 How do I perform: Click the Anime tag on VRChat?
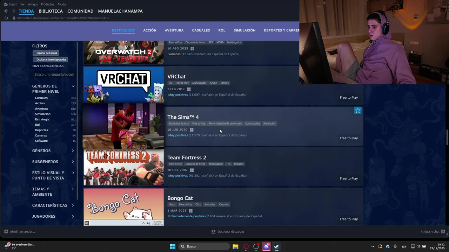(213, 83)
